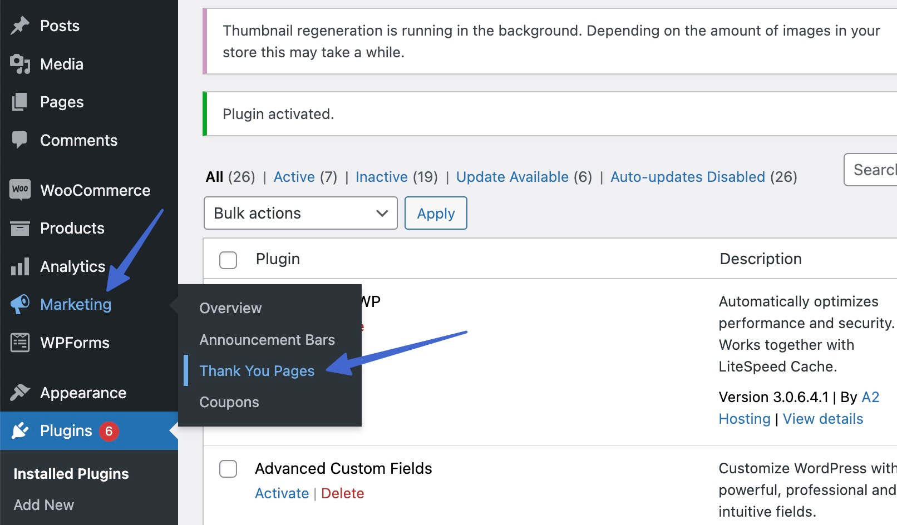Select the Comments speech bubble icon
The height and width of the screenshot is (525, 897).
coord(20,140)
